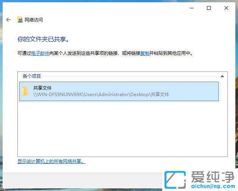Click the 各个项目 group header
The image size is (238, 191).
31,76
